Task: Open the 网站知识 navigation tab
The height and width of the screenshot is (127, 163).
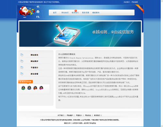Action: tap(65, 13)
